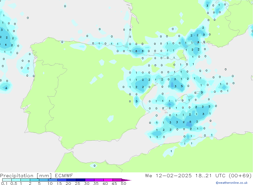Click the 45–50 mm legend color swatch
The image size is (253, 185).
(x=117, y=180)
